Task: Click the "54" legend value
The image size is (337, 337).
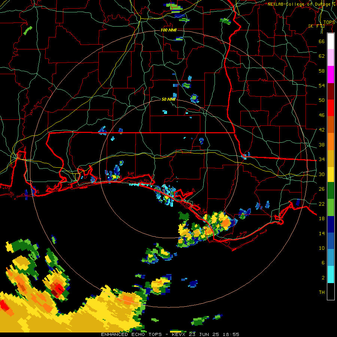Action: [x=322, y=85]
